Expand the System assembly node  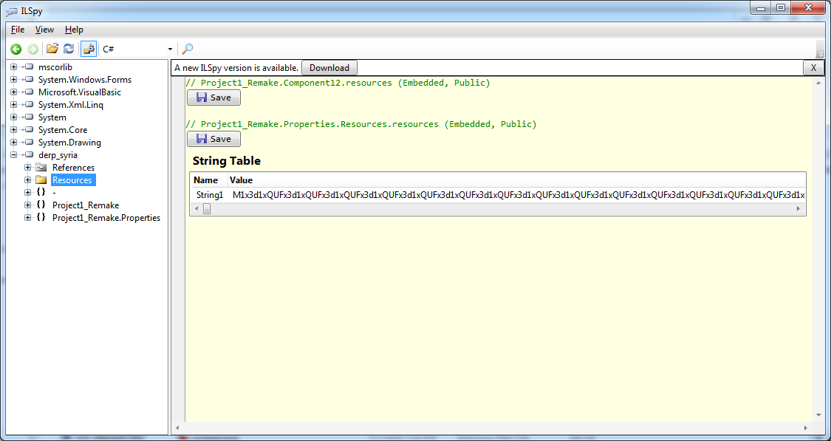point(14,117)
